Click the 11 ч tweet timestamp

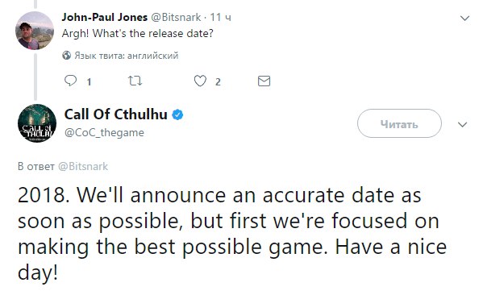[220, 17]
